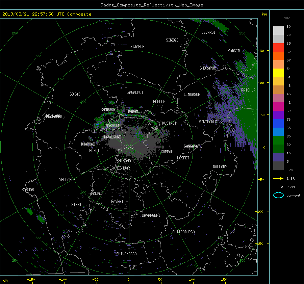The image size is (304, 284).
Task: Click the DHARWAD map label
Action: (88, 144)
